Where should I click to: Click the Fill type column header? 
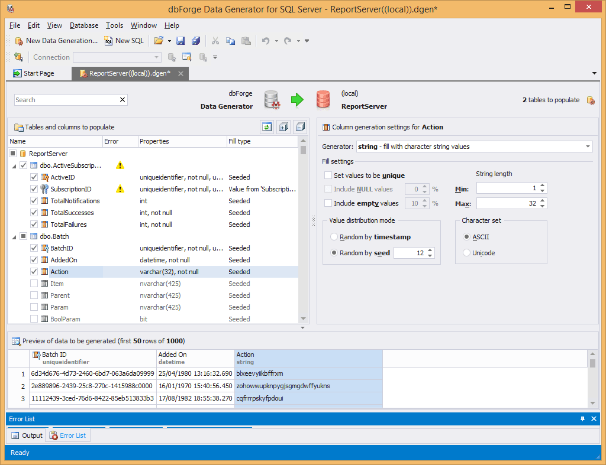point(262,141)
